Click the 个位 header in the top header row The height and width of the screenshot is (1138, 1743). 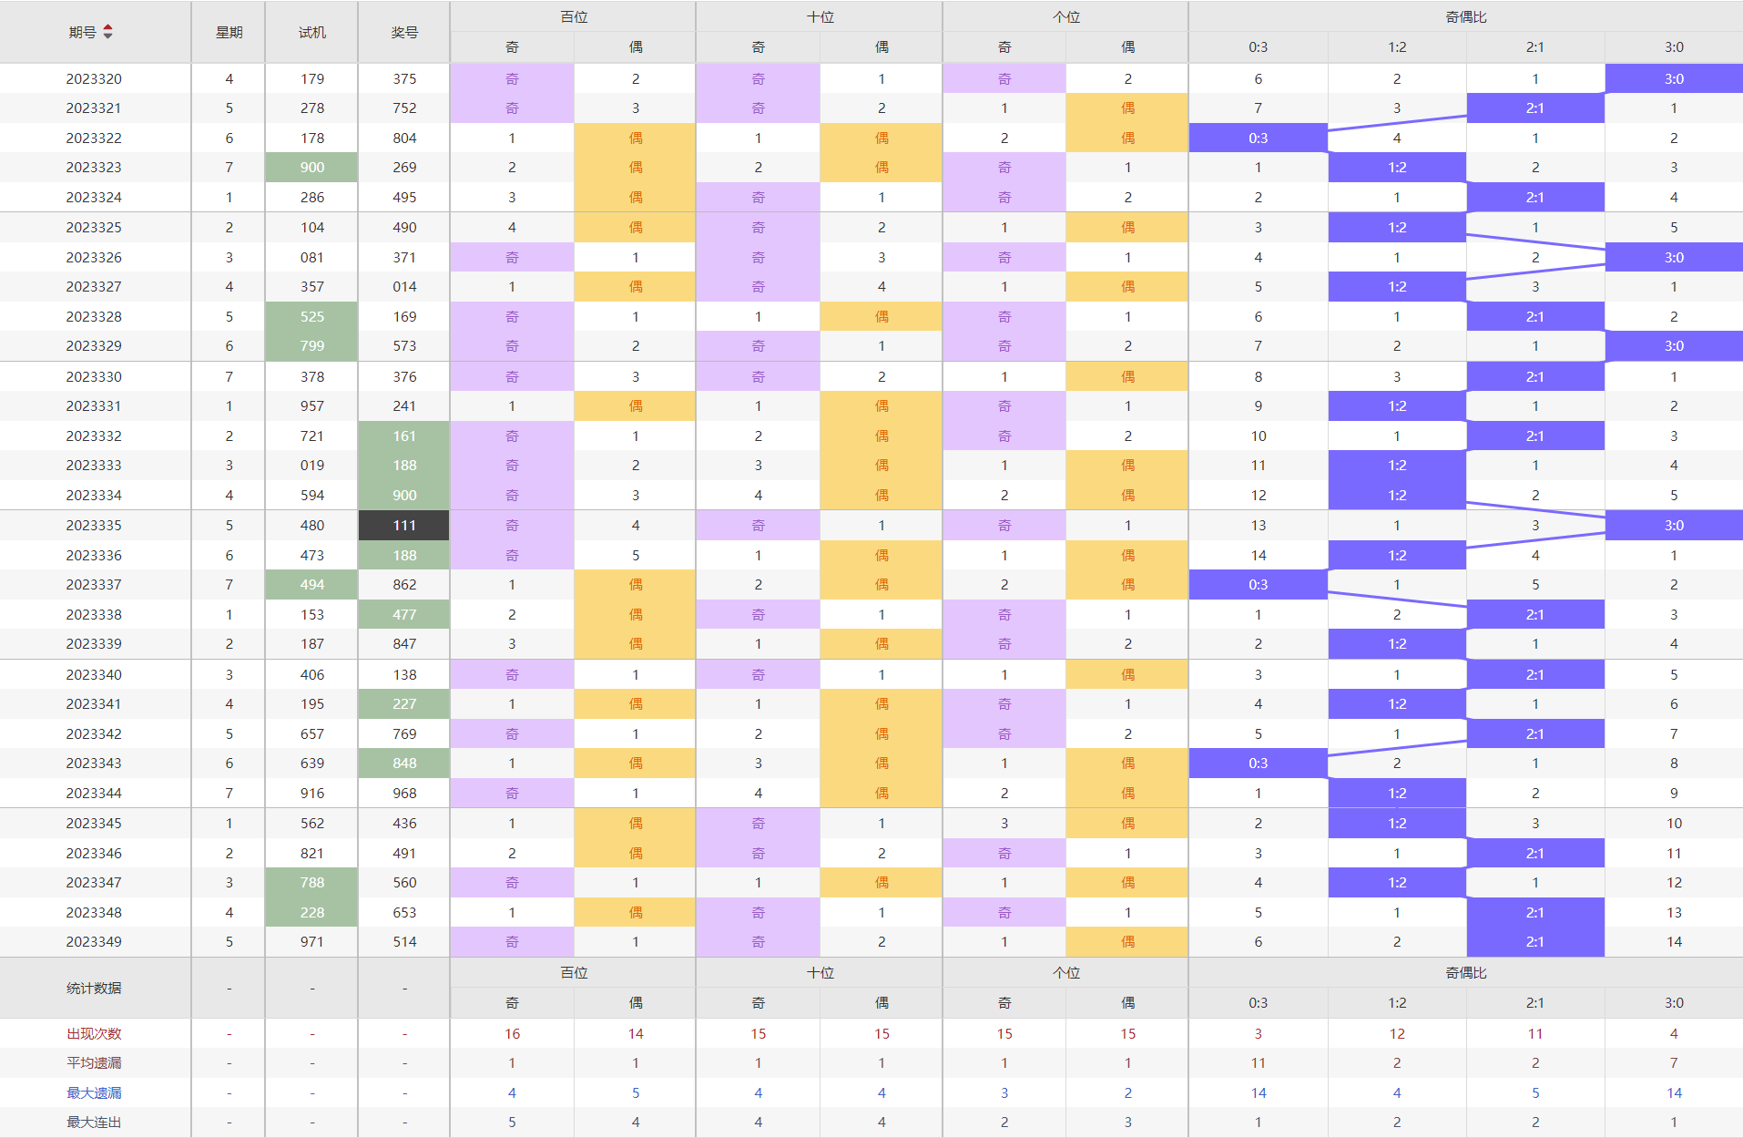pyautogui.click(x=1065, y=16)
